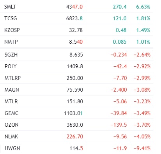This screenshot has width=161, height=154.
Task: Open the OZON symbol row
Action: click(x=76, y=125)
